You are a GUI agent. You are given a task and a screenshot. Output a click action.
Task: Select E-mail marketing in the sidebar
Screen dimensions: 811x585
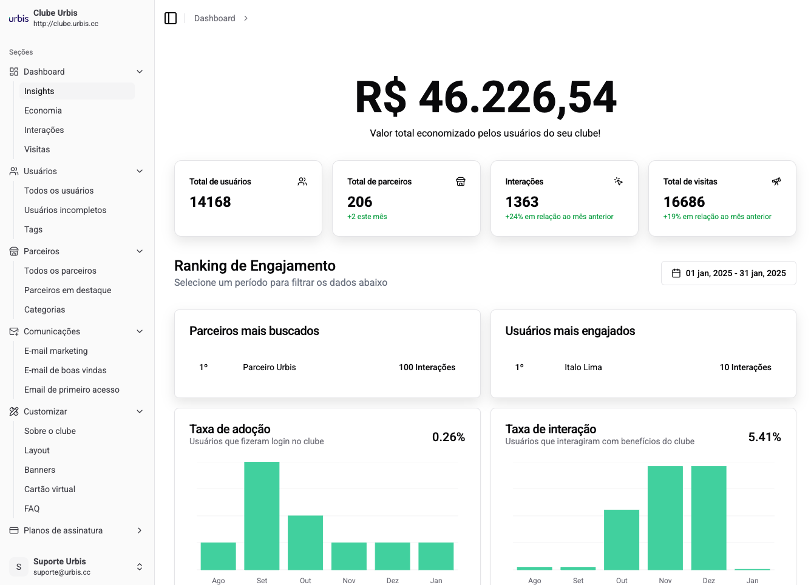[56, 351]
